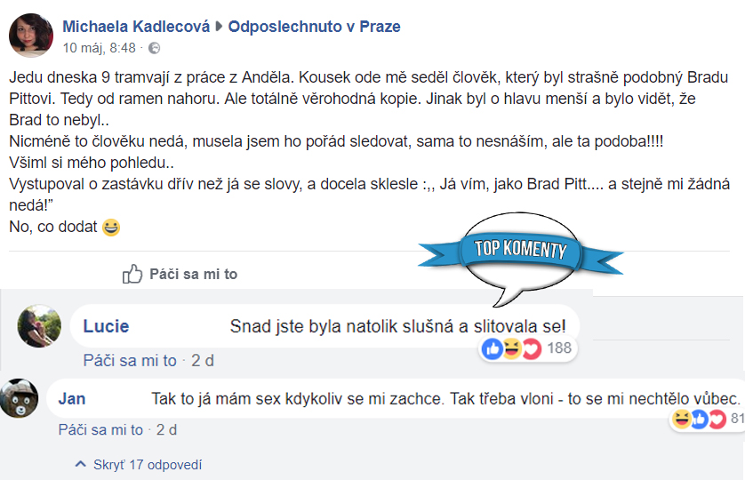The width and height of the screenshot is (745, 480).
Task: Open Jan's name link
Action: coord(72,399)
